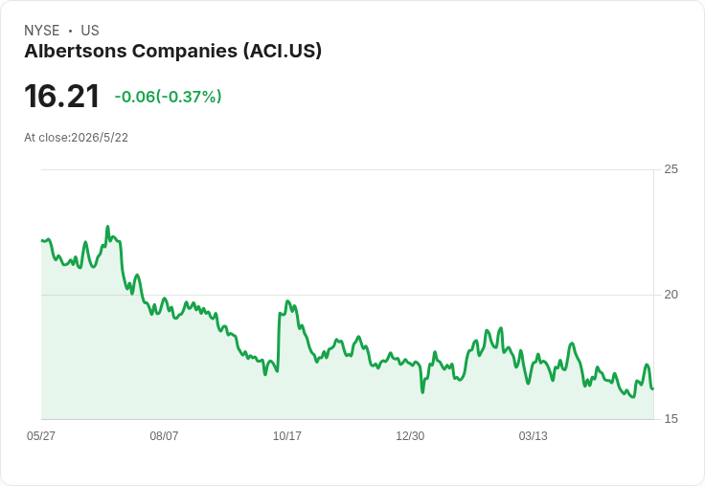Click the 20 horizontal gridline

pyautogui.click(x=348, y=295)
